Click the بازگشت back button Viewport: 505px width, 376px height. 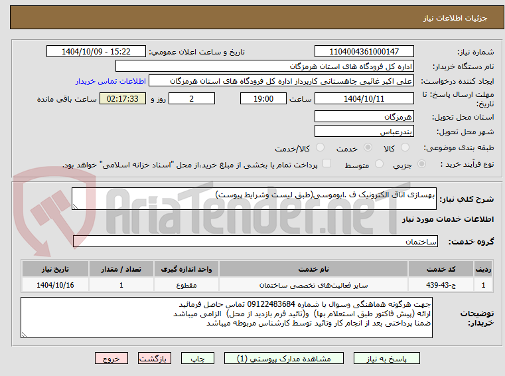pos(154,358)
